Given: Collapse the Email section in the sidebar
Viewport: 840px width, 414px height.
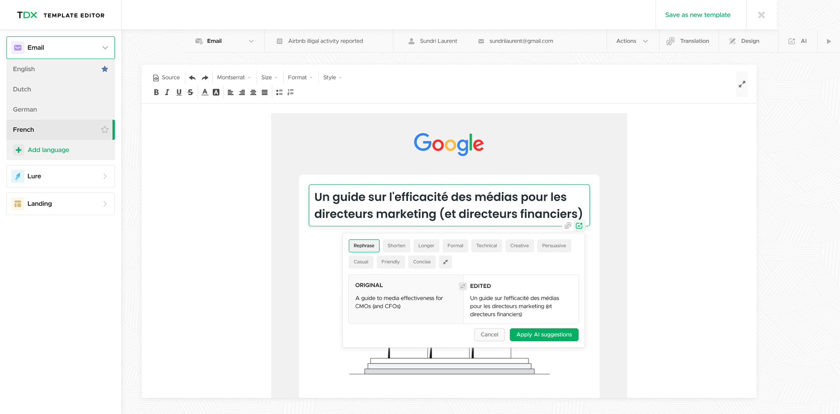Looking at the screenshot, I should [x=105, y=47].
